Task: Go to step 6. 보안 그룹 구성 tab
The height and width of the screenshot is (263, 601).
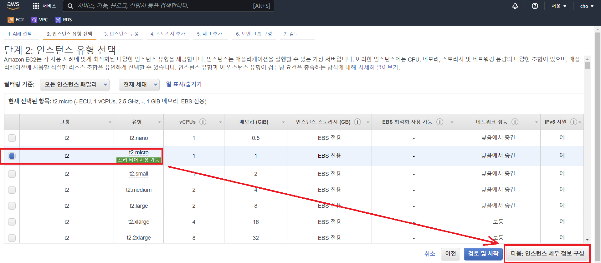Action: pos(254,34)
